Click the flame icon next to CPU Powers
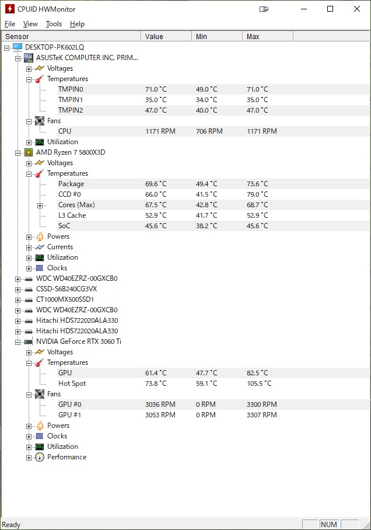This screenshot has width=371, height=530. point(40,236)
